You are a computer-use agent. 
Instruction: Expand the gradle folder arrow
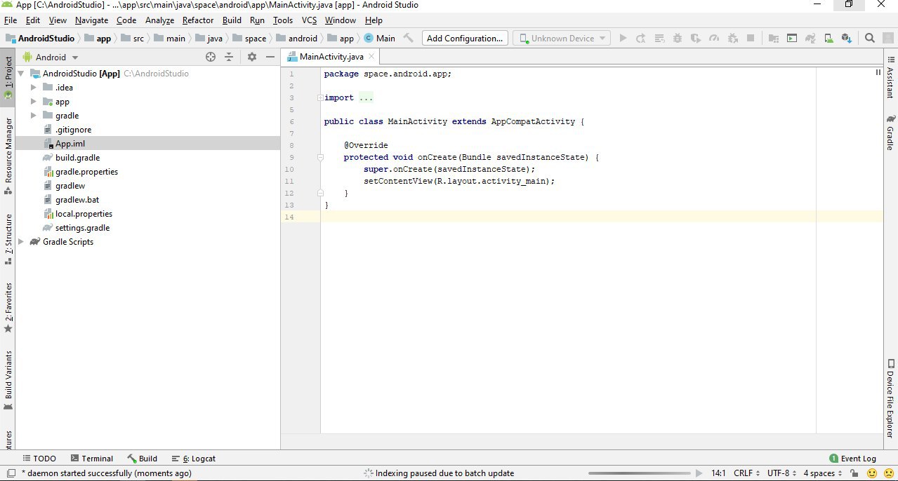point(34,116)
